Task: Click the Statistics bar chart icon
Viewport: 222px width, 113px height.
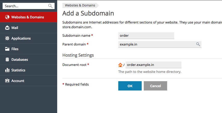Action: click(7, 70)
